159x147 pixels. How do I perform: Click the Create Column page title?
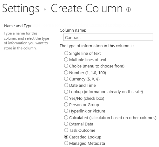point(87,8)
